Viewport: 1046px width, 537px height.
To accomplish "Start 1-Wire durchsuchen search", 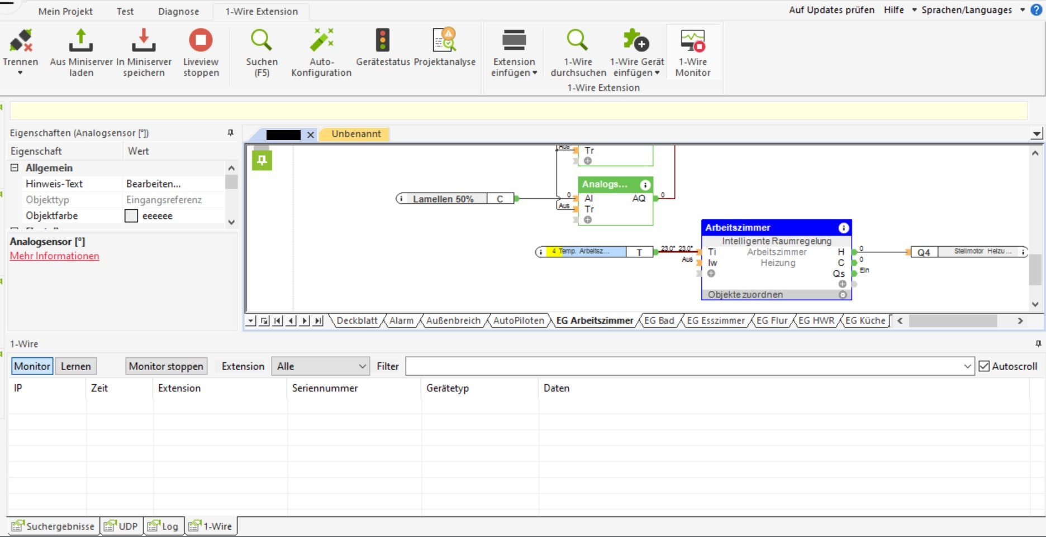I will click(578, 41).
